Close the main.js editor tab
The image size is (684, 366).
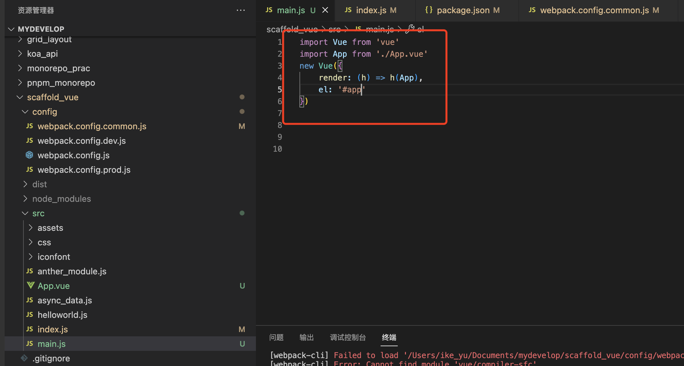pos(325,10)
